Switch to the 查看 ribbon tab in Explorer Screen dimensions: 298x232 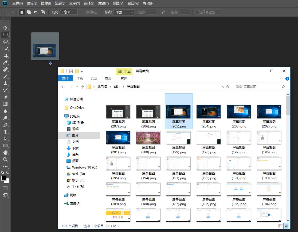[x=108, y=78]
